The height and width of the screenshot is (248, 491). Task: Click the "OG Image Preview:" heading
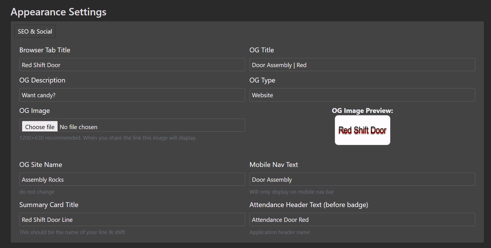pos(362,111)
